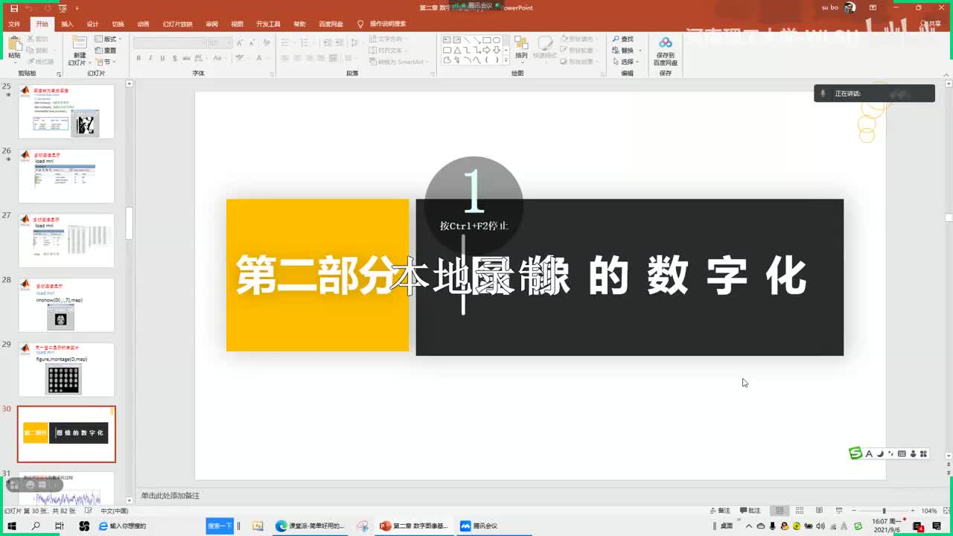This screenshot has height=536, width=953.
Task: Switch to the Slide Show (幻灯片放映) tab
Action: tap(177, 24)
